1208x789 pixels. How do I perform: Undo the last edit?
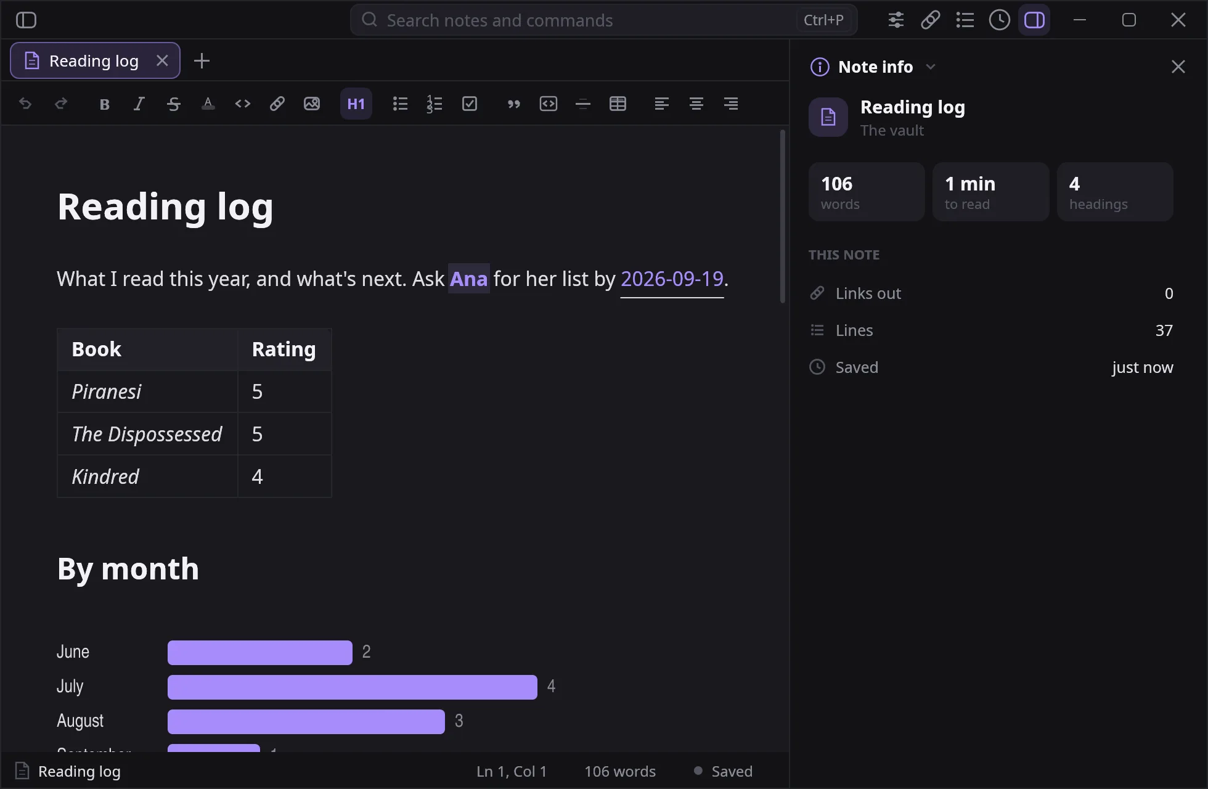point(25,104)
